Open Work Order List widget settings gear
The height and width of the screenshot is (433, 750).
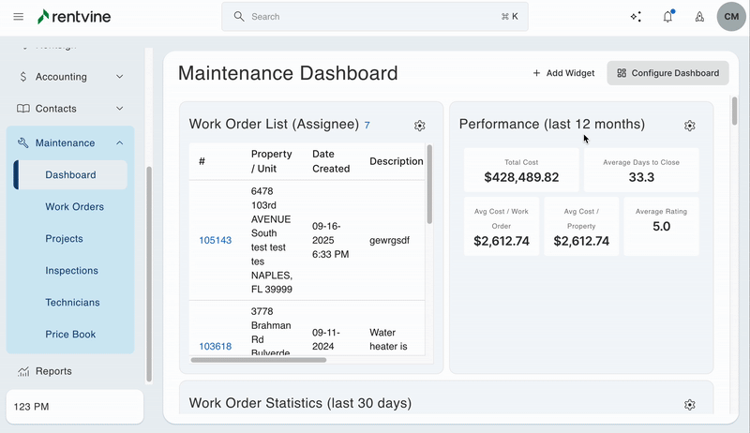tap(420, 126)
